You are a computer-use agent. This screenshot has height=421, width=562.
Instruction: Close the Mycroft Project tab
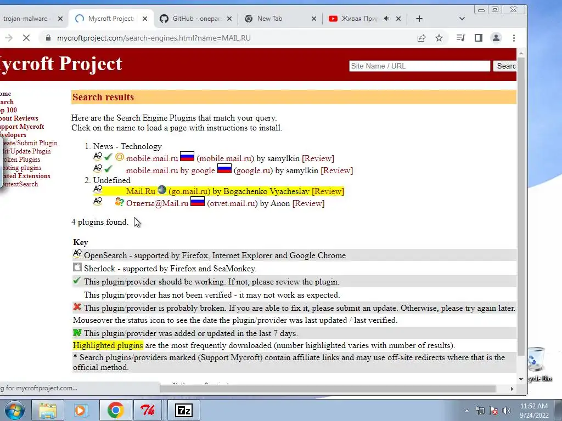coord(145,19)
